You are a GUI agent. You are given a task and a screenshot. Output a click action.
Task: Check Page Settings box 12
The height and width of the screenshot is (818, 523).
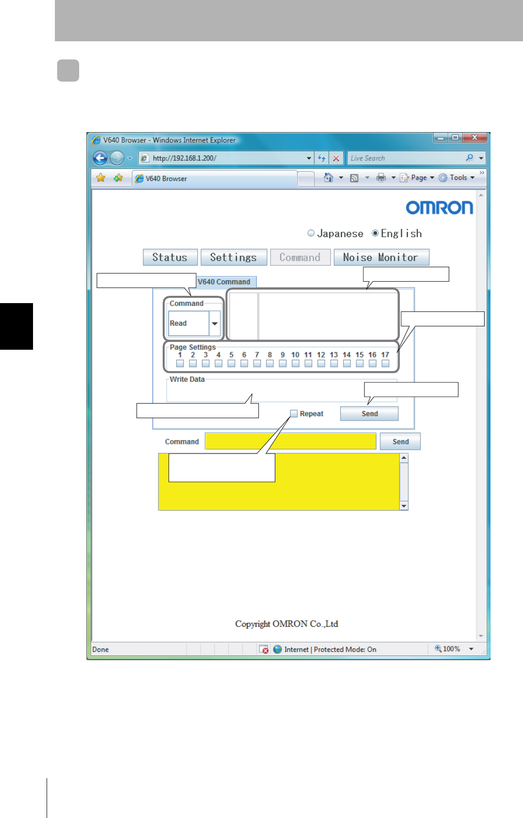click(321, 363)
